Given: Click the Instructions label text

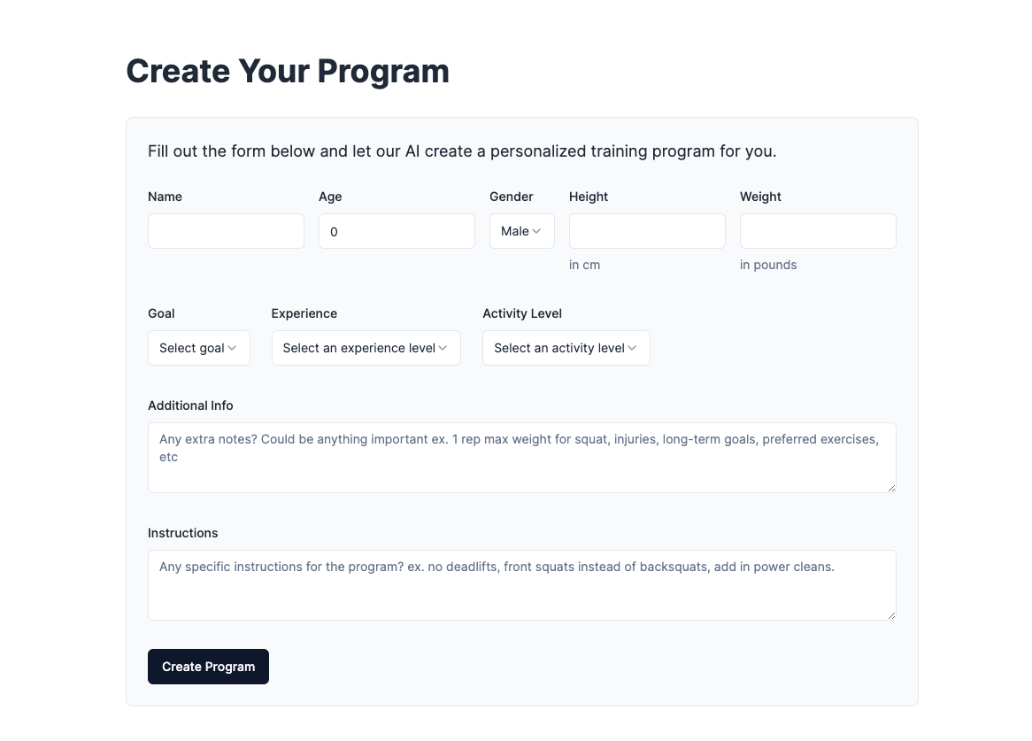Looking at the screenshot, I should click(x=182, y=533).
